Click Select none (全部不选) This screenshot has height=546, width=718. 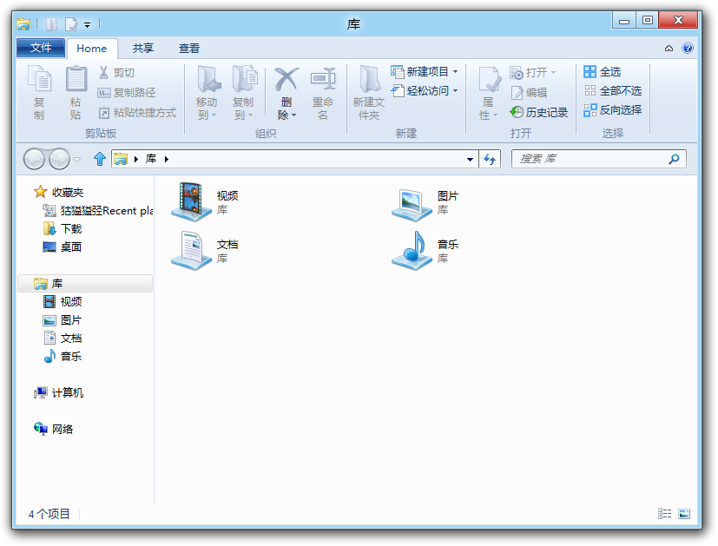[613, 90]
